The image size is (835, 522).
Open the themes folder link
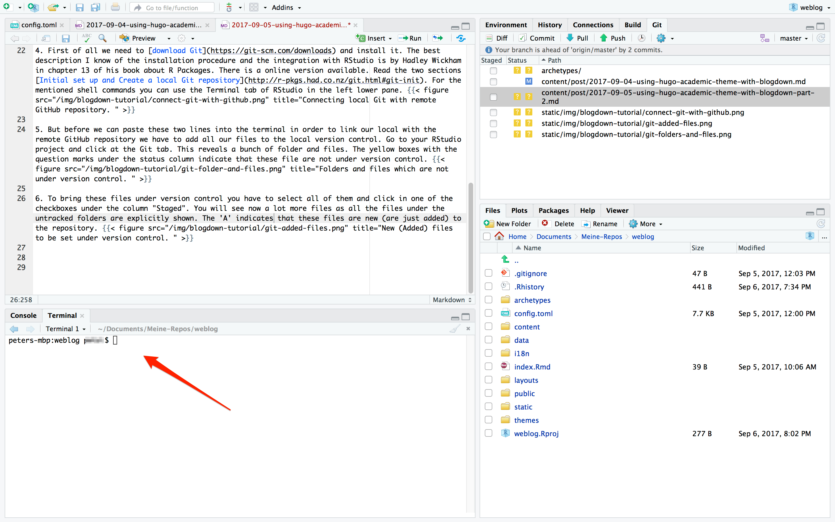point(526,420)
